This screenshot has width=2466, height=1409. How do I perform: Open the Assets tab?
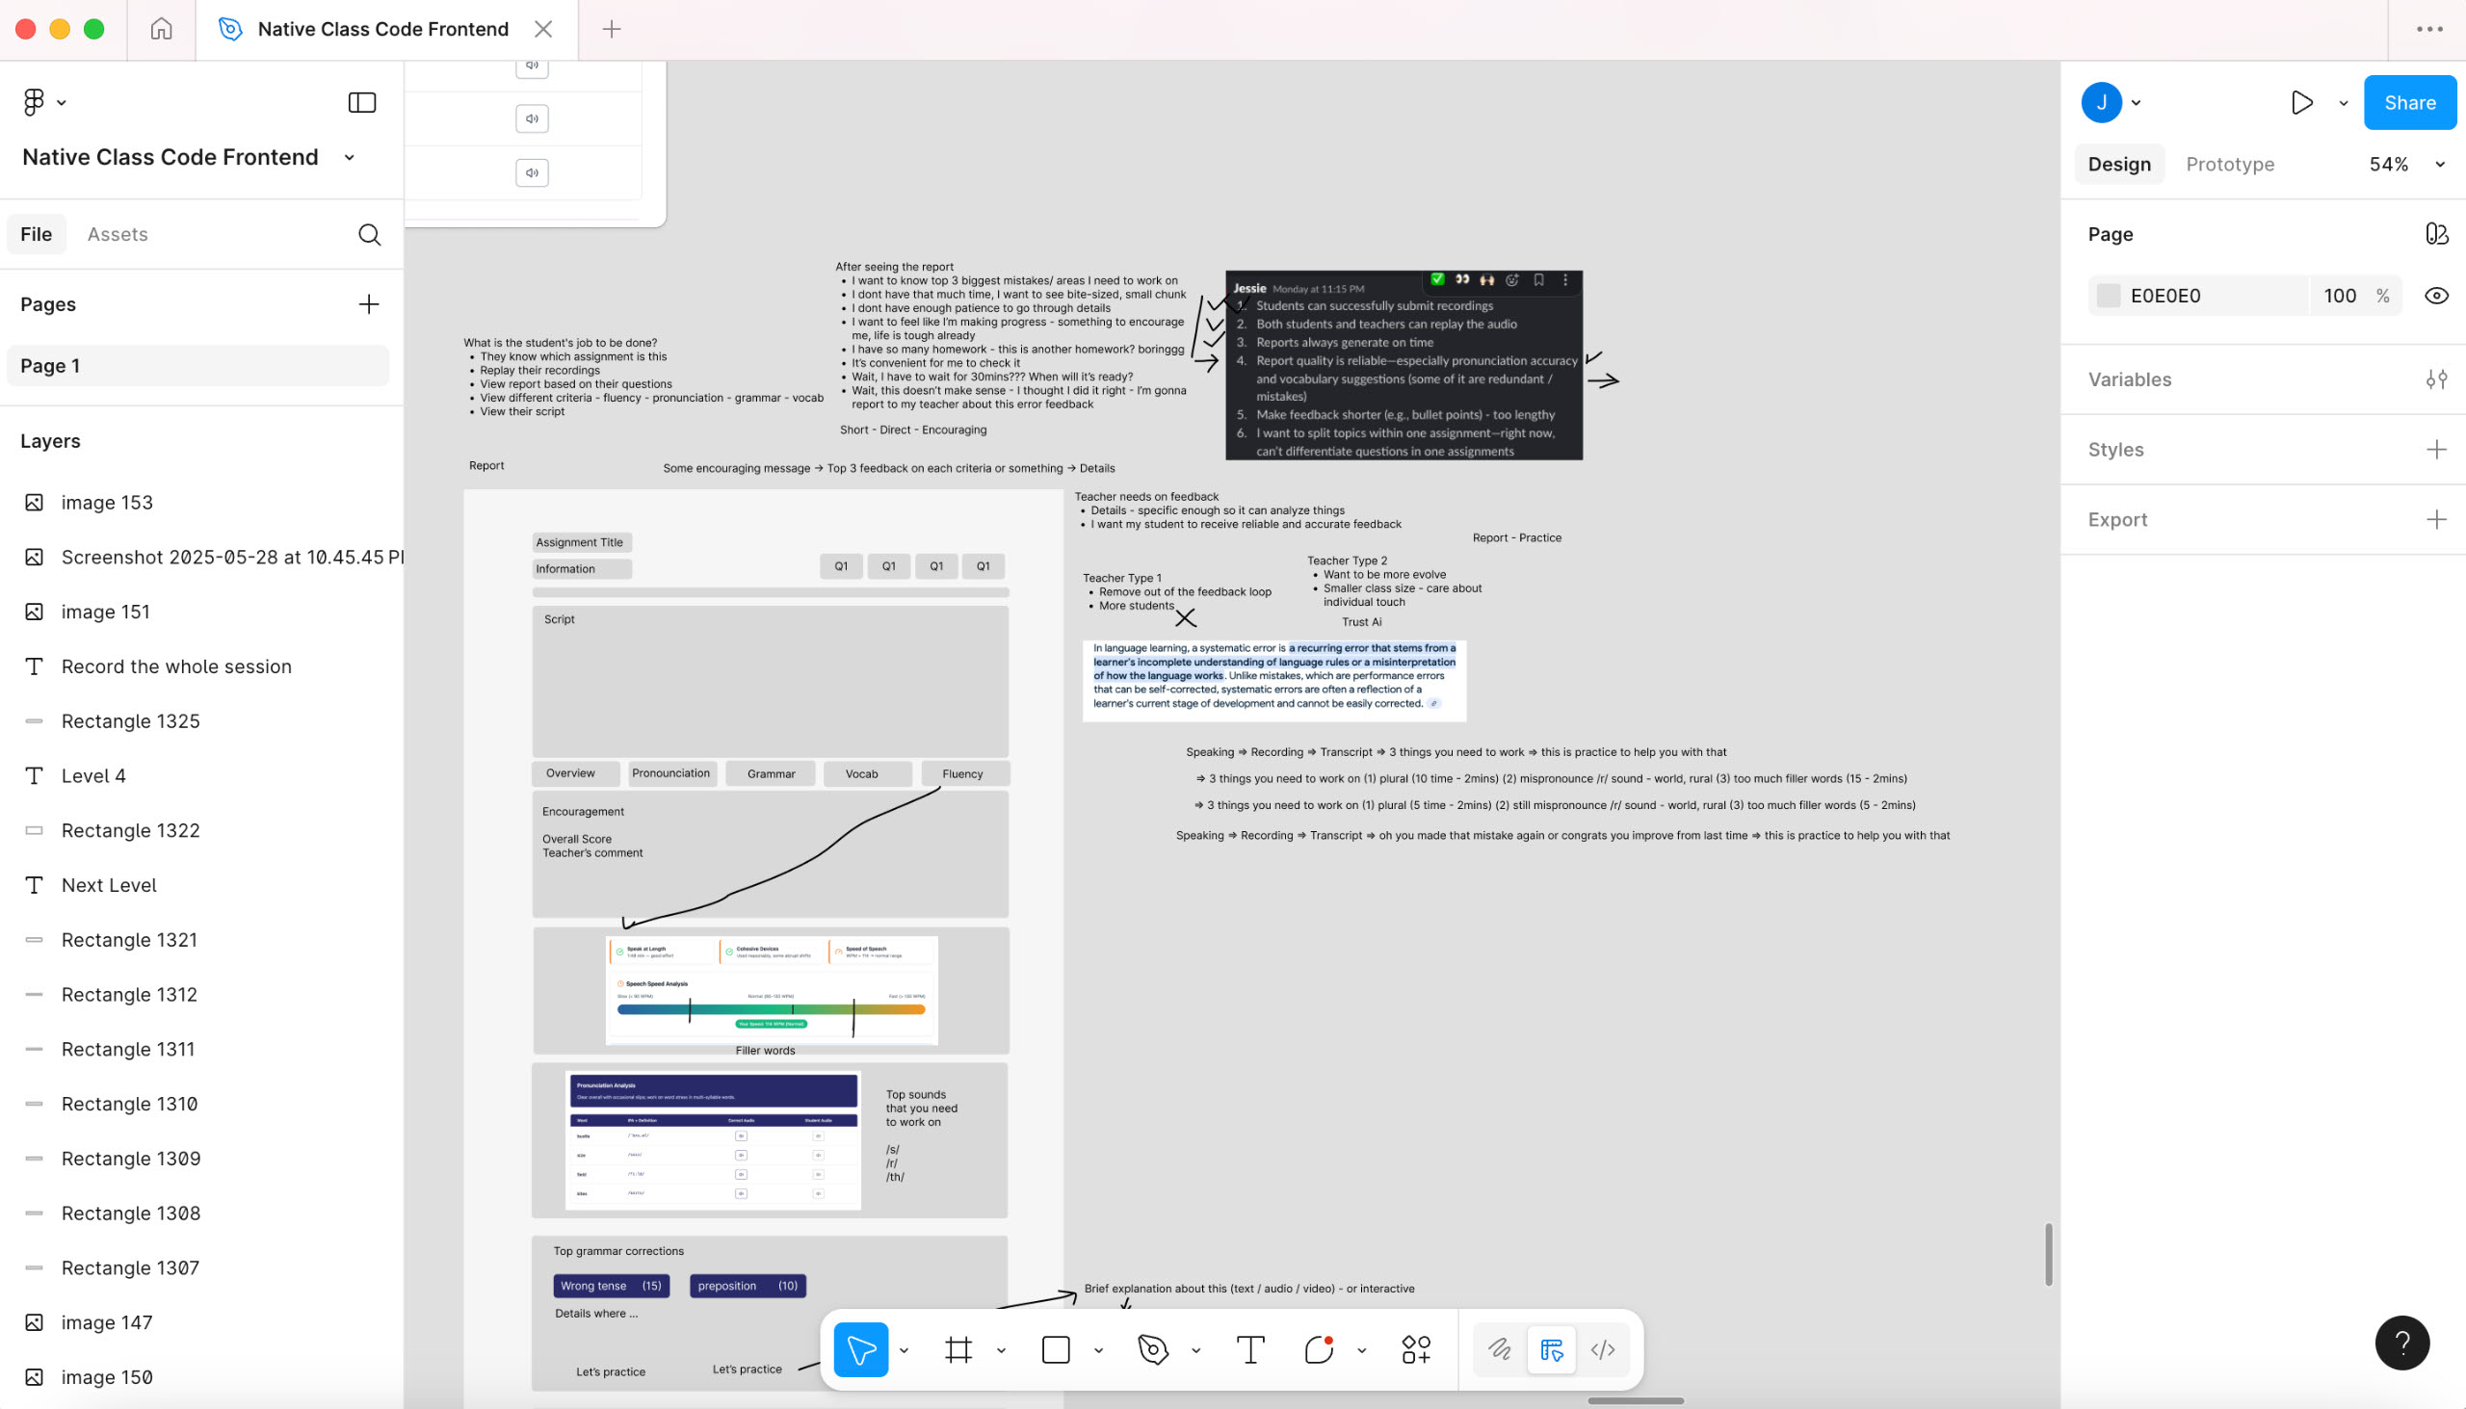pyautogui.click(x=118, y=233)
